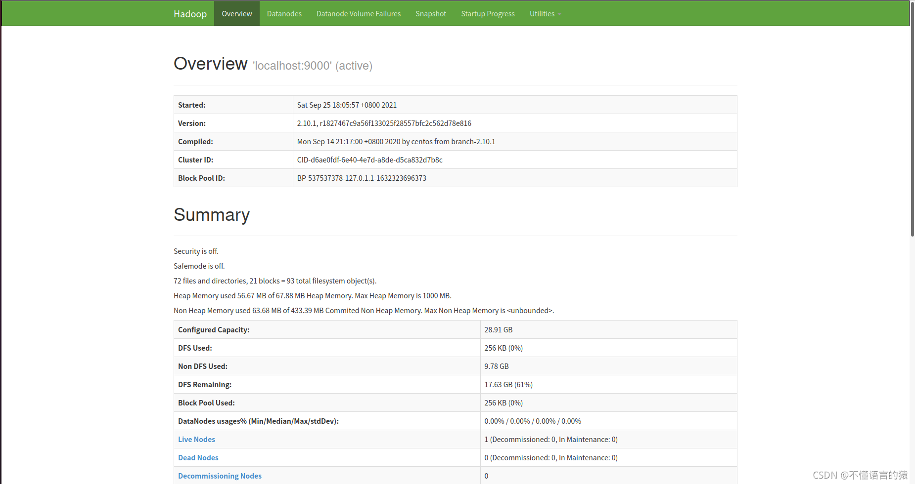
Task: Click DFS Remaining value 17.63 GB (61%)
Action: click(508, 385)
